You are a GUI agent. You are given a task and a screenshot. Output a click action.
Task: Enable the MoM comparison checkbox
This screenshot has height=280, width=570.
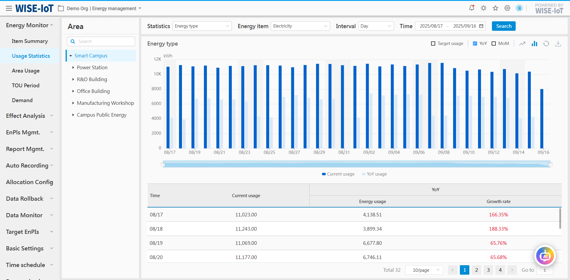pyautogui.click(x=494, y=44)
